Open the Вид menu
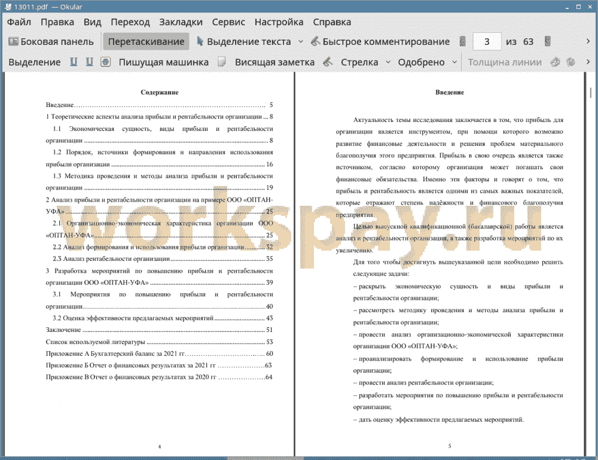This screenshot has height=460, width=598. tap(92, 22)
